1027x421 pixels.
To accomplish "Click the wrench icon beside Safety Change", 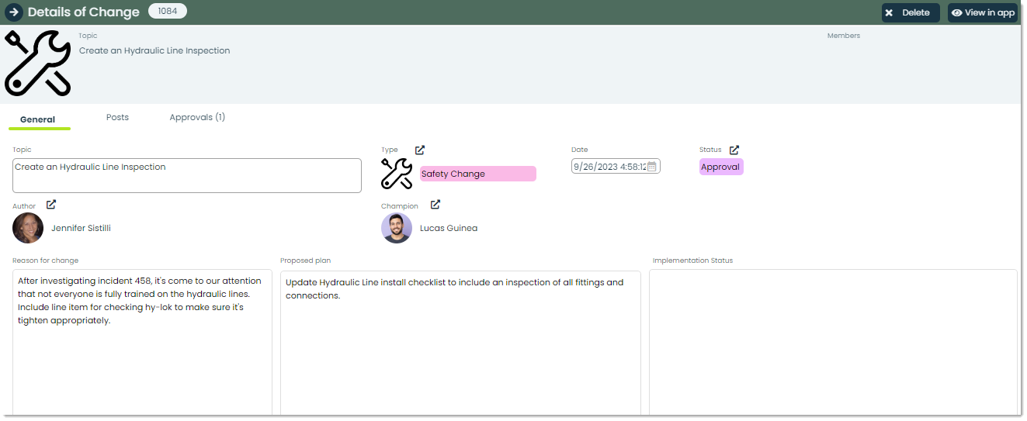I will (397, 174).
